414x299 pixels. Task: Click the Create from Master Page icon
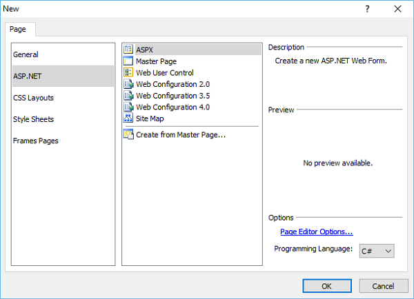(x=128, y=134)
